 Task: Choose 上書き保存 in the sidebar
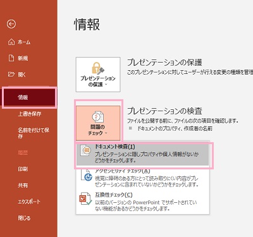click(30, 114)
